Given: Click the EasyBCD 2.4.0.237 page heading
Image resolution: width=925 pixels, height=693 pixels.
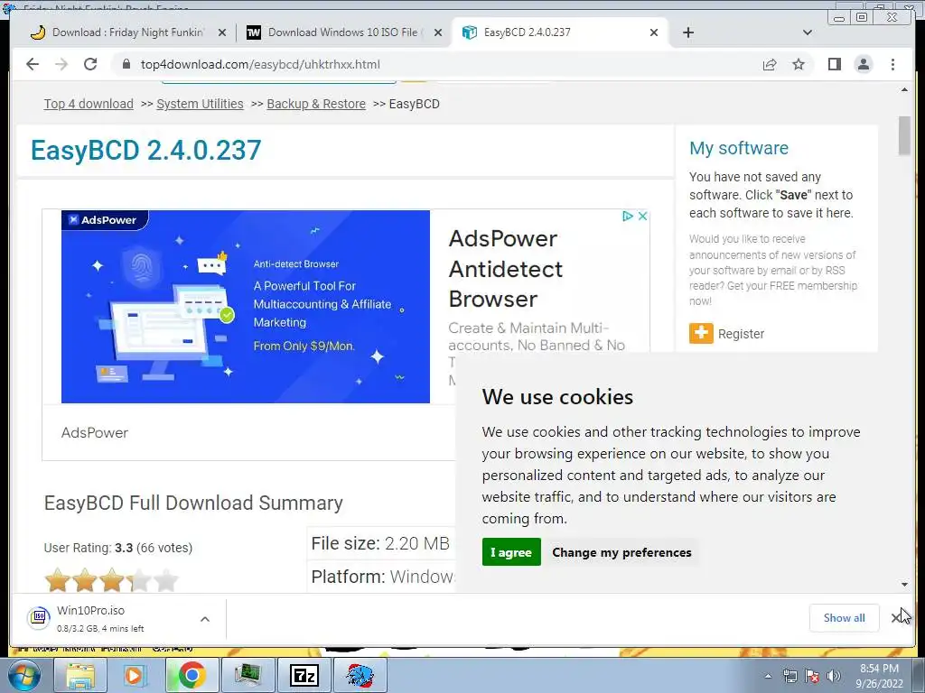Looking at the screenshot, I should pos(145,150).
